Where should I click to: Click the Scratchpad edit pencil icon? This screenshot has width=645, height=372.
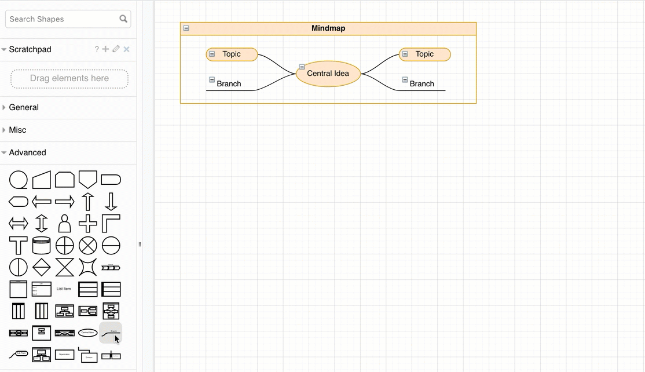tap(115, 49)
